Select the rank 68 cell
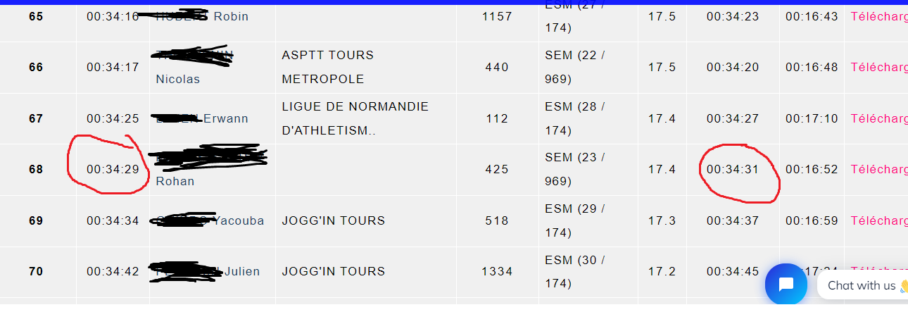 point(36,169)
